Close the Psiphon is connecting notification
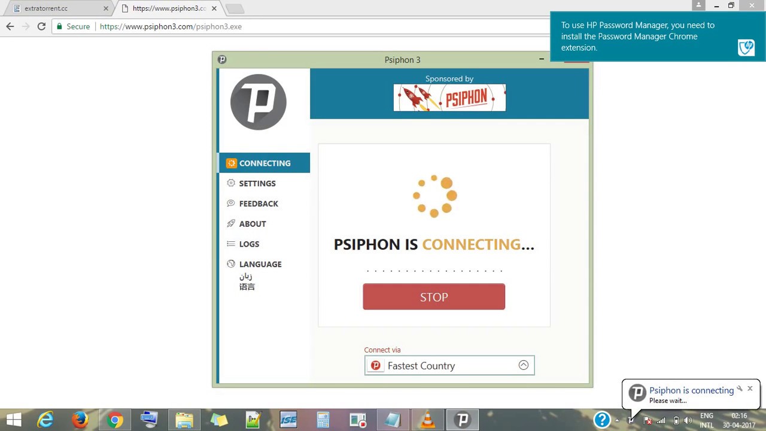This screenshot has width=766, height=431. [x=750, y=388]
